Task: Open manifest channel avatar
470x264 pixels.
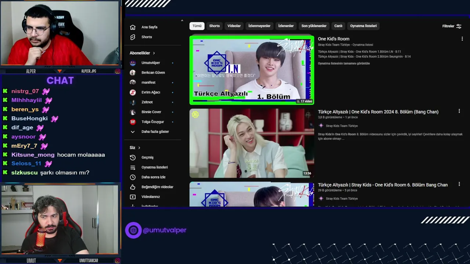Action: tap(133, 82)
